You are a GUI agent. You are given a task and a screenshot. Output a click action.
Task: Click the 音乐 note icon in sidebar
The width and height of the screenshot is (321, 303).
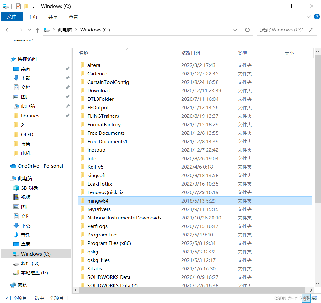pos(16,235)
